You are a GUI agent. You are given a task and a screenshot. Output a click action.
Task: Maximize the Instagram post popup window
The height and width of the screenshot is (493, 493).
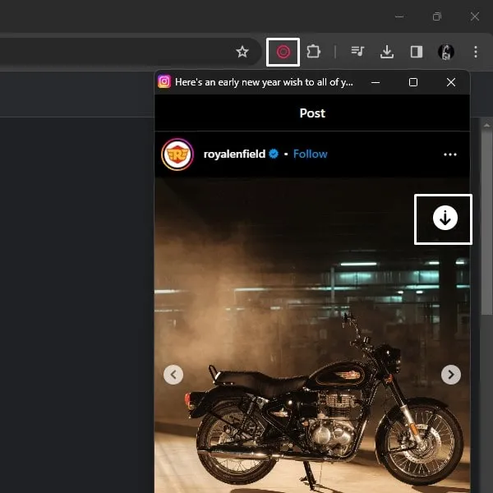[x=413, y=82]
